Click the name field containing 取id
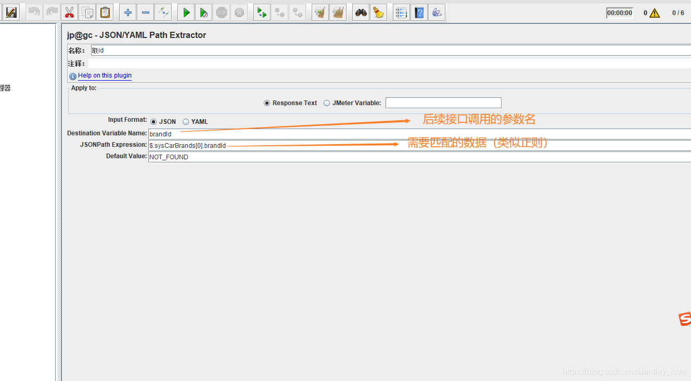 coord(391,50)
